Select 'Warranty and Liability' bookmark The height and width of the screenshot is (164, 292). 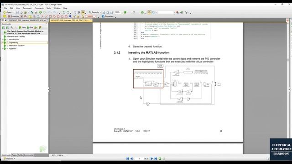pyautogui.click(x=16, y=36)
